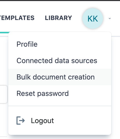
Task: Click the Logout text label
Action: tap(42, 121)
